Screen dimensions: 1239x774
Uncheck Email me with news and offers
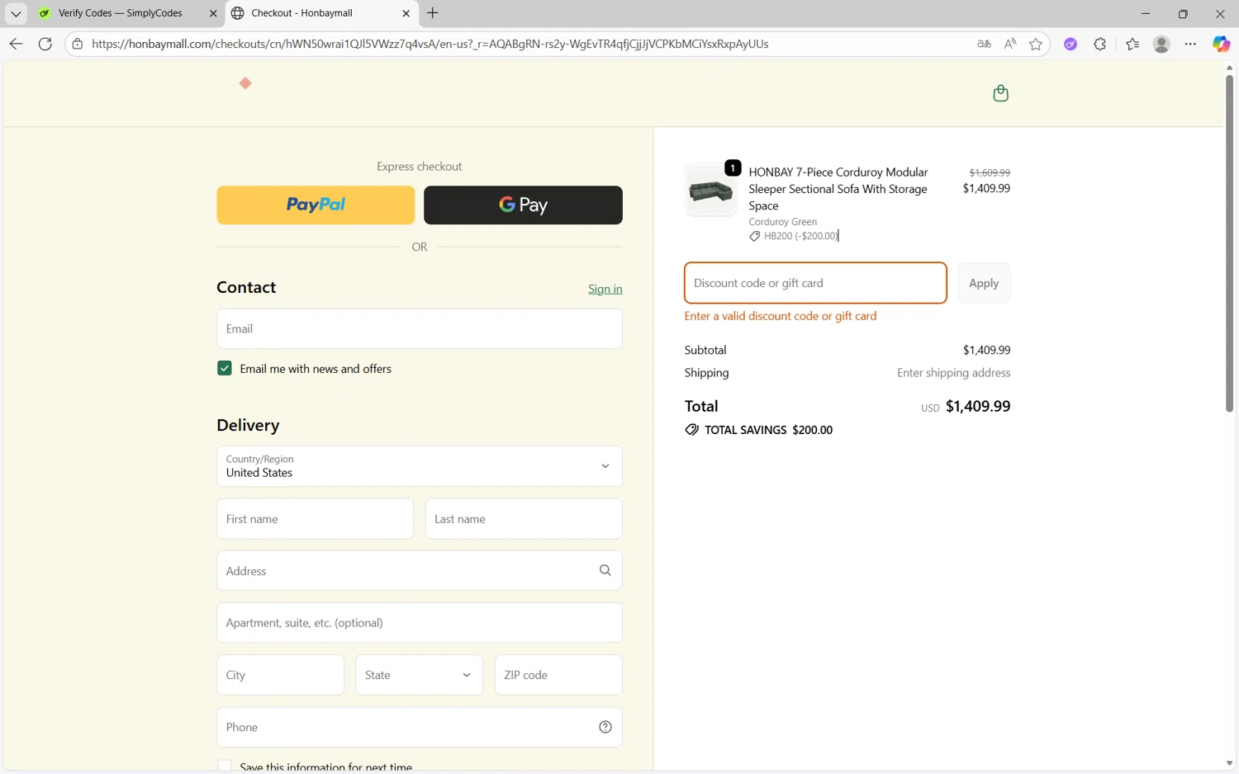click(x=225, y=368)
